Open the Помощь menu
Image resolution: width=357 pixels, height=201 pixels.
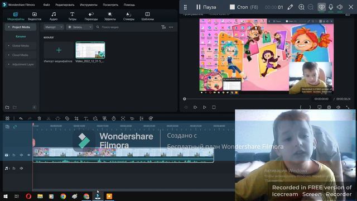tap(129, 5)
